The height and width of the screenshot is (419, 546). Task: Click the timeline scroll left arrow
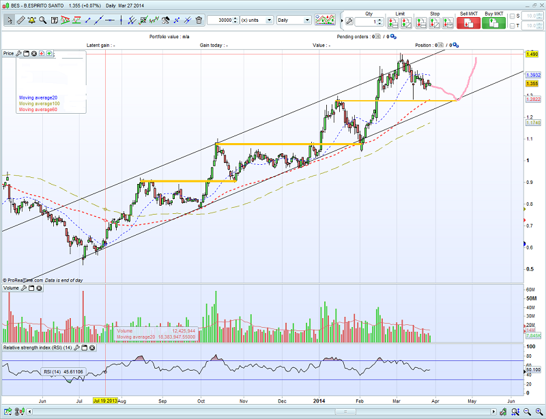[29, 412]
